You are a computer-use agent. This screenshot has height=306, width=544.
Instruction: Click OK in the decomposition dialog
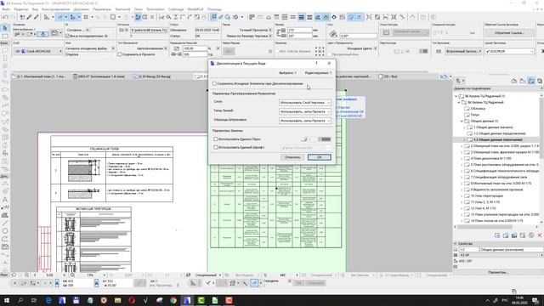tap(320, 157)
